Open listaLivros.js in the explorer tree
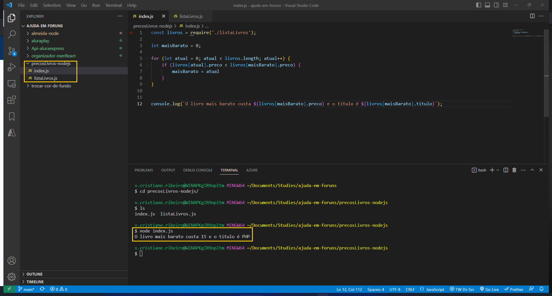This screenshot has width=552, height=296. [74, 78]
